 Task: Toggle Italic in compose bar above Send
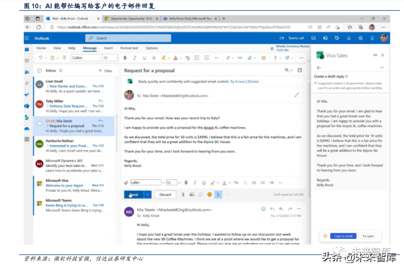[195, 183]
